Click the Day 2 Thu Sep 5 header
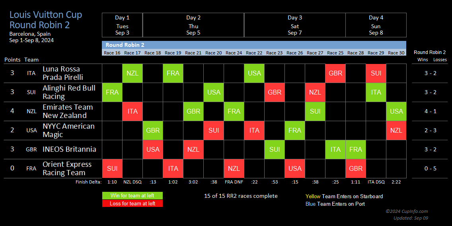 point(193,25)
